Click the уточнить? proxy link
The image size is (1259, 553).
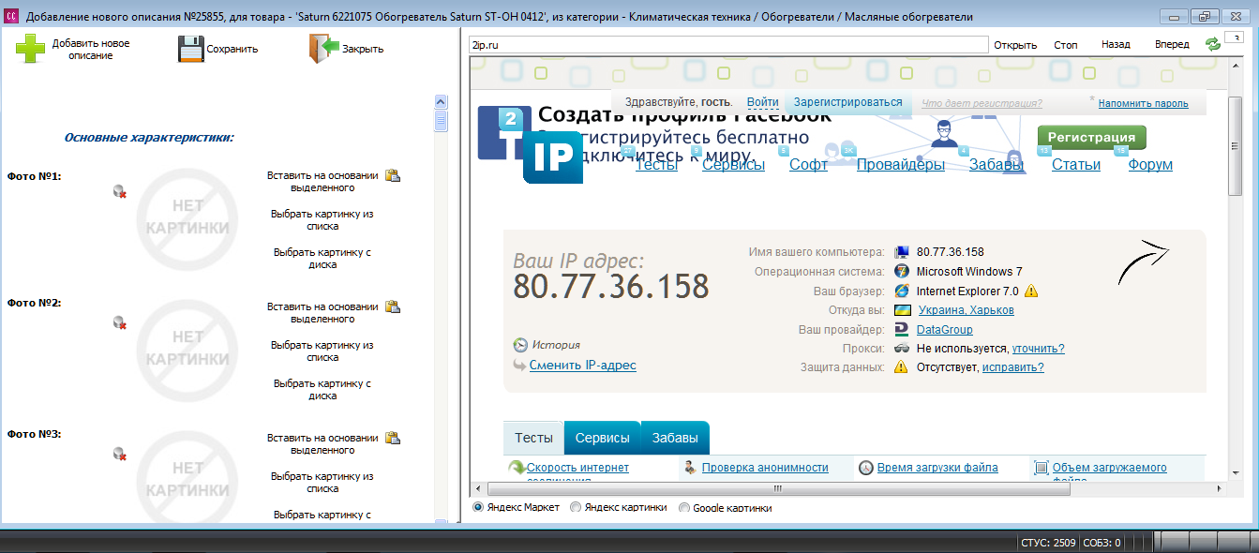click(x=1038, y=349)
